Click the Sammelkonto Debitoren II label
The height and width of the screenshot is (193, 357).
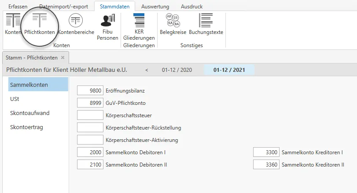point(136,164)
